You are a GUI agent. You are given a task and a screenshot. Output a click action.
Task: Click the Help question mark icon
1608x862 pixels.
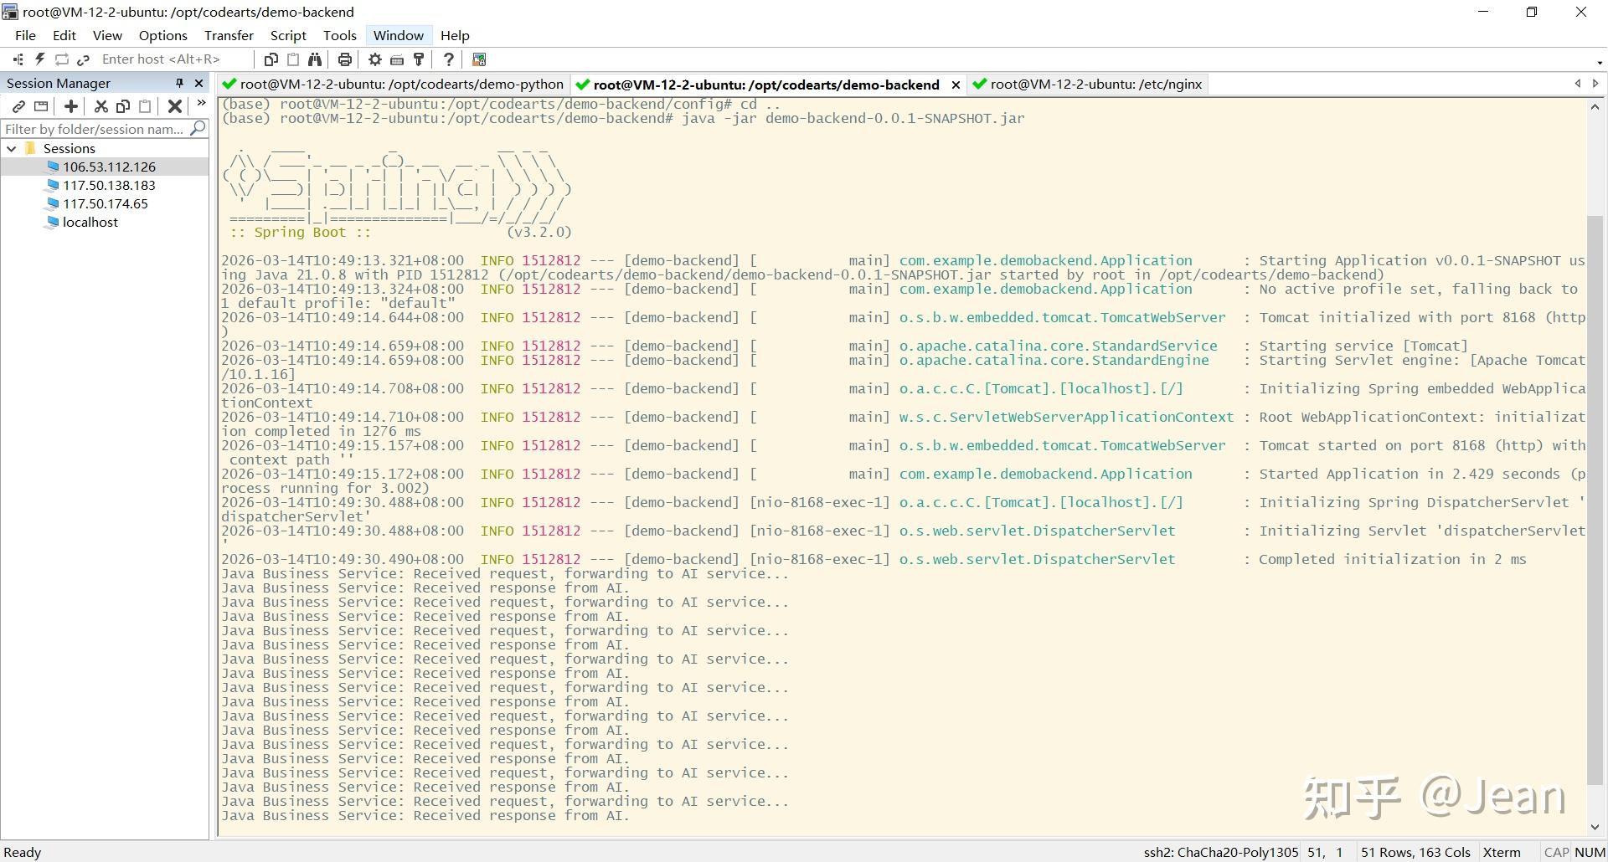449,59
